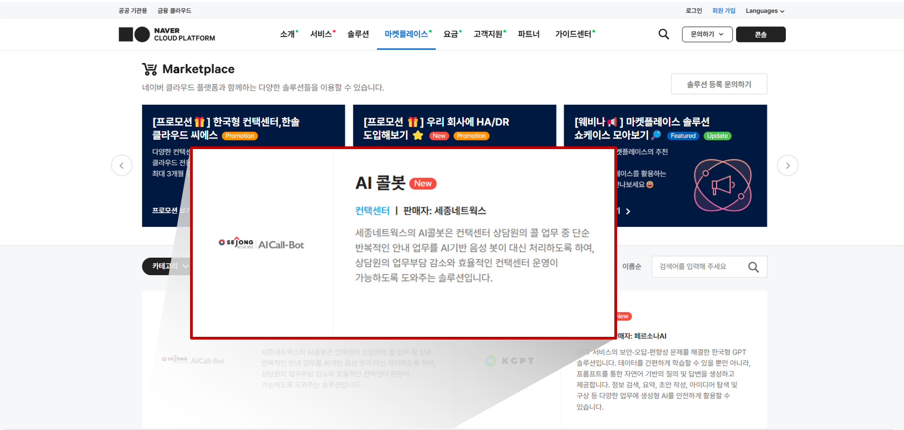Open the 서비스 menu item
This screenshot has height=430, width=904.
[321, 34]
